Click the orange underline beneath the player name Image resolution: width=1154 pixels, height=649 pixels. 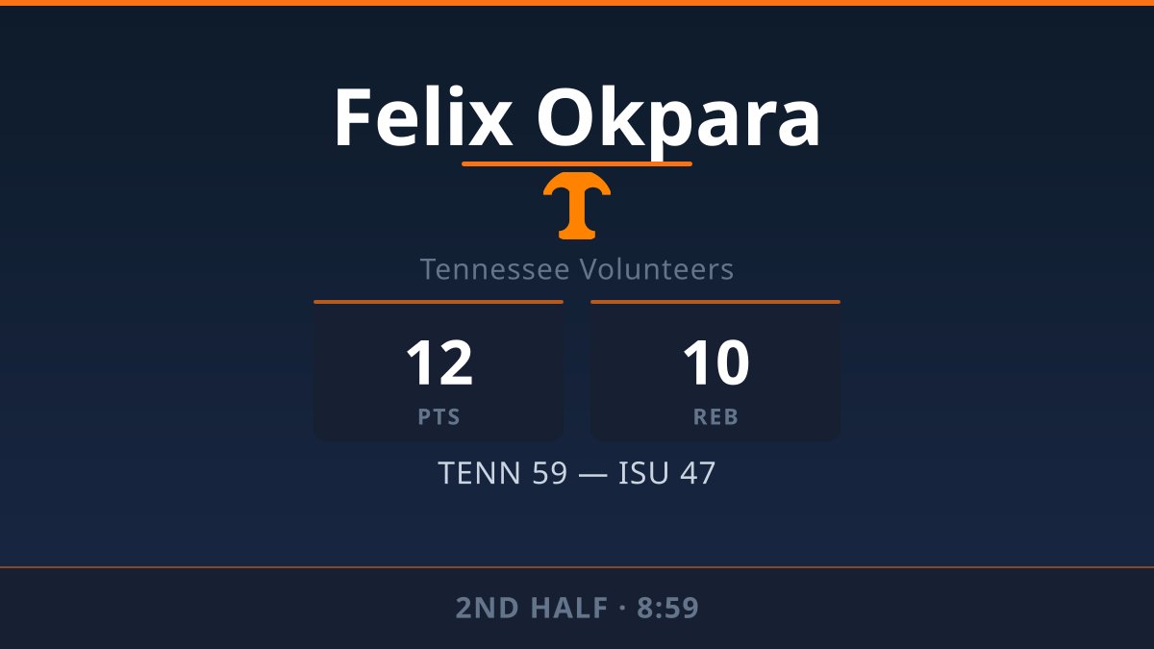pos(577,163)
